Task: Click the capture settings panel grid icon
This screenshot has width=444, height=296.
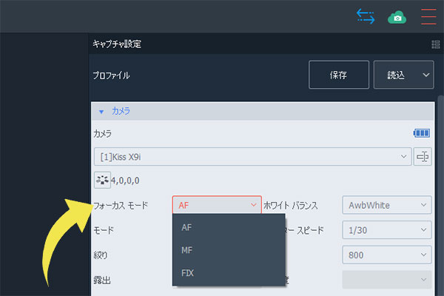Action: click(435, 44)
